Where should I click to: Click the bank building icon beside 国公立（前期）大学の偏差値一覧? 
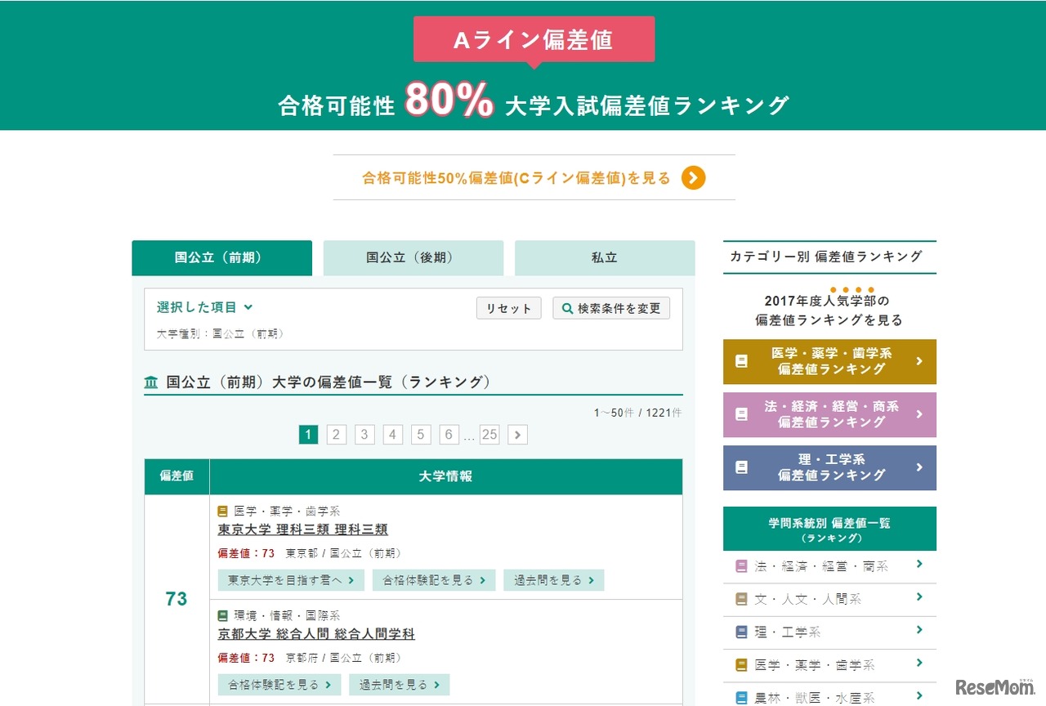(x=151, y=382)
